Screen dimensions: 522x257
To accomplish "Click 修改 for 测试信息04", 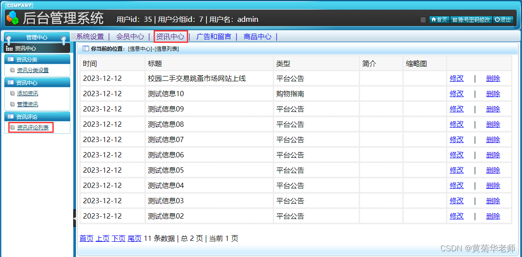I will point(457,185).
